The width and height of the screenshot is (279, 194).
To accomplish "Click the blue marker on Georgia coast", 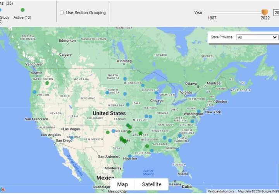I will tap(178, 148).
